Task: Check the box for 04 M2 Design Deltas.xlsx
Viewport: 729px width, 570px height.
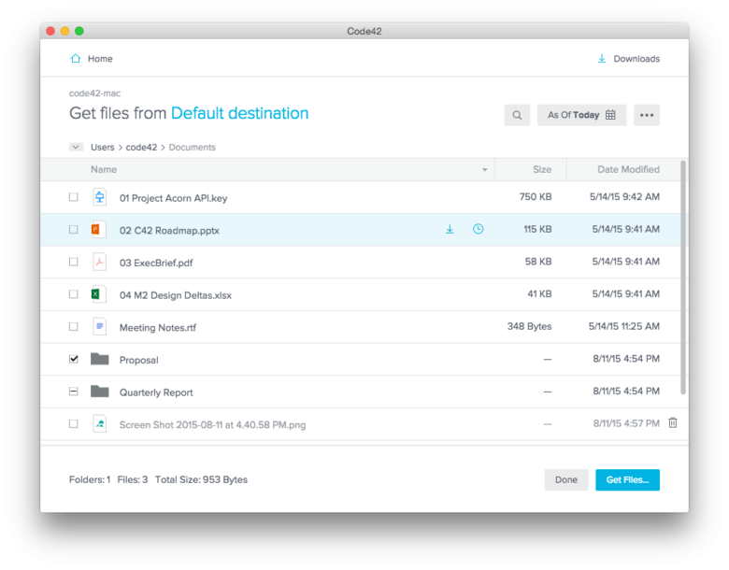Action: pyautogui.click(x=74, y=294)
